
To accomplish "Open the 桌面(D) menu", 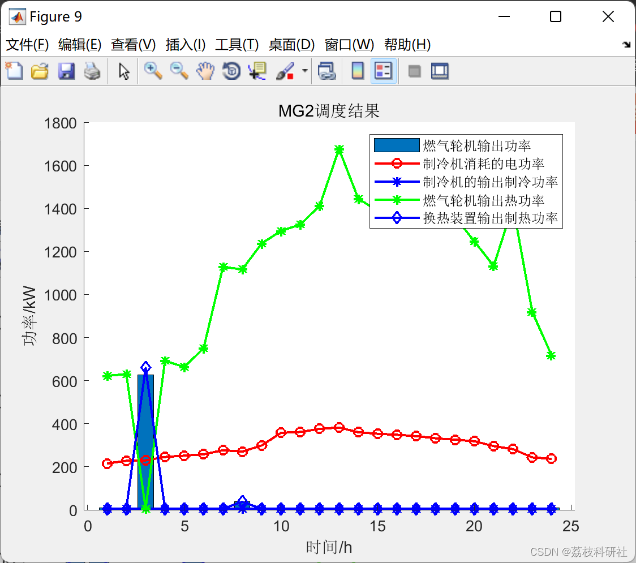I will click(291, 45).
